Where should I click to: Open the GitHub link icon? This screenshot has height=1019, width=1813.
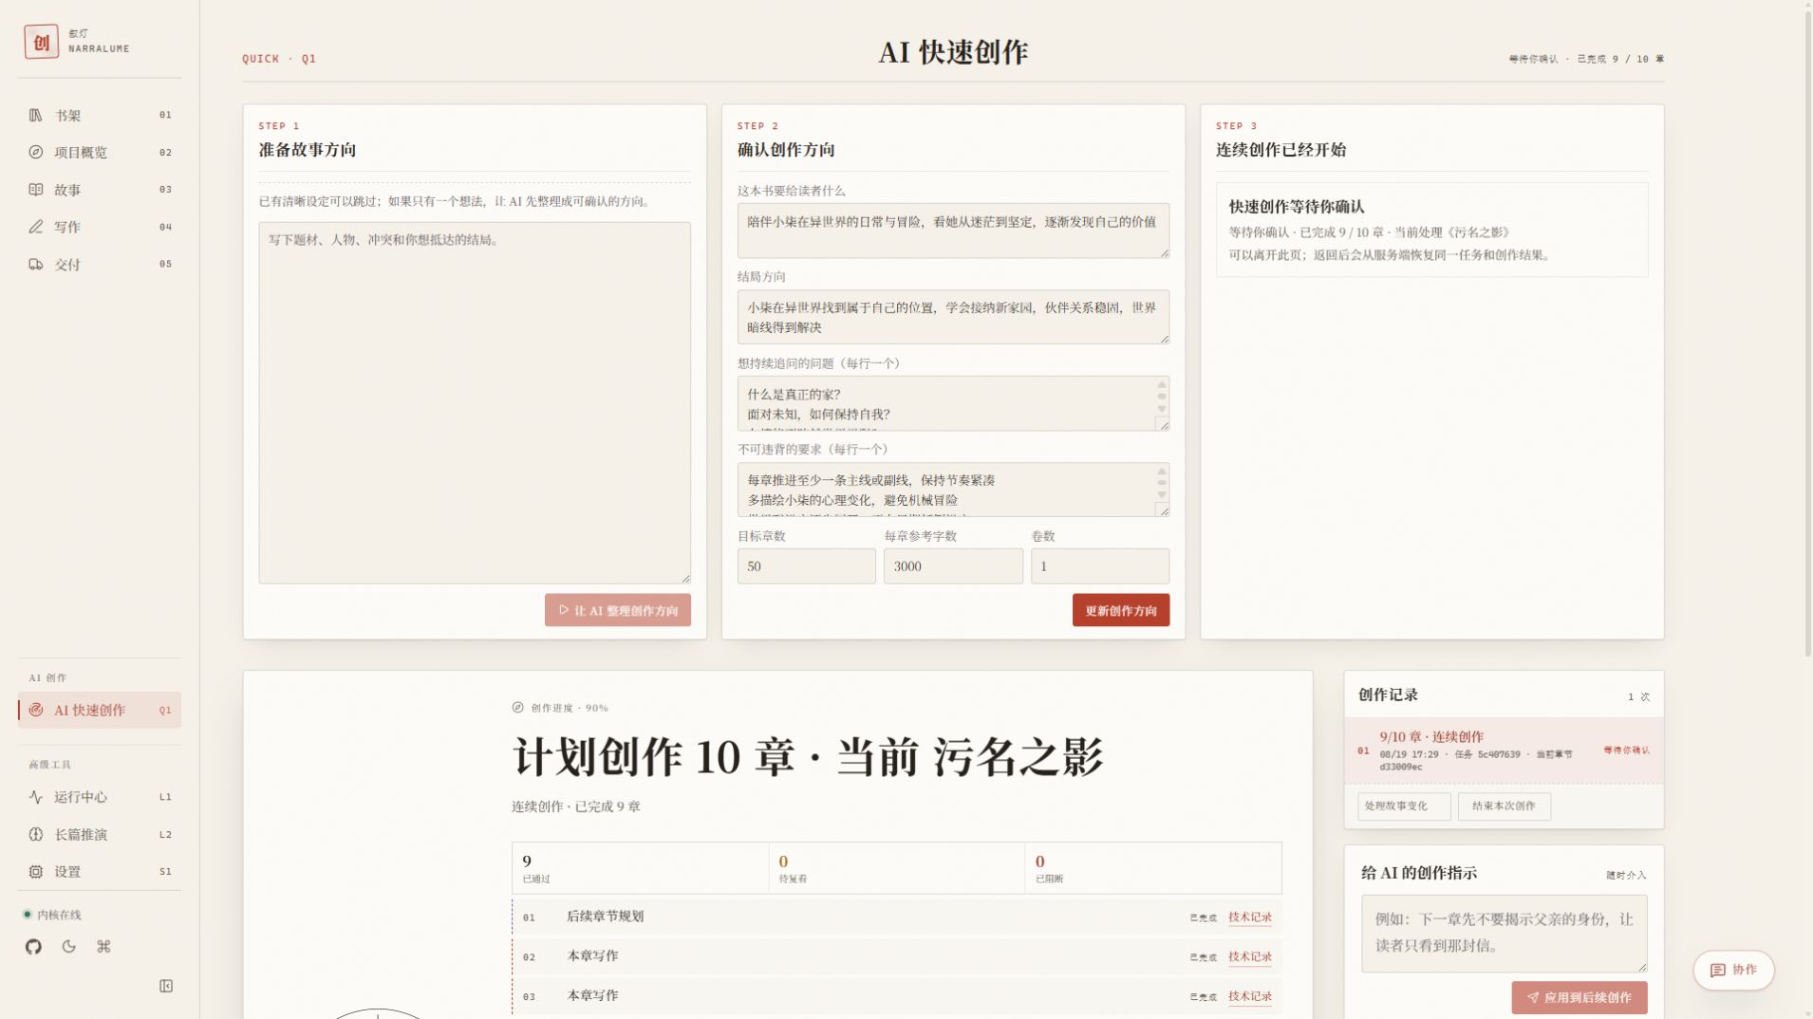click(x=33, y=947)
